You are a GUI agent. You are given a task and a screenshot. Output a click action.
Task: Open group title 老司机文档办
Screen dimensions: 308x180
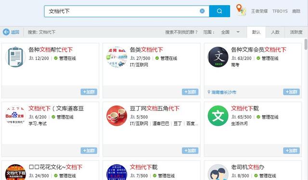coord(248,167)
